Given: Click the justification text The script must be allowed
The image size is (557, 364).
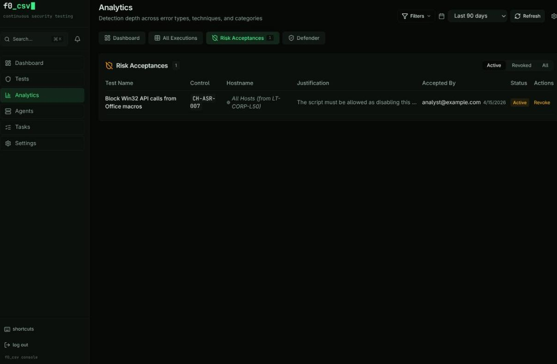Looking at the screenshot, I should (357, 103).
